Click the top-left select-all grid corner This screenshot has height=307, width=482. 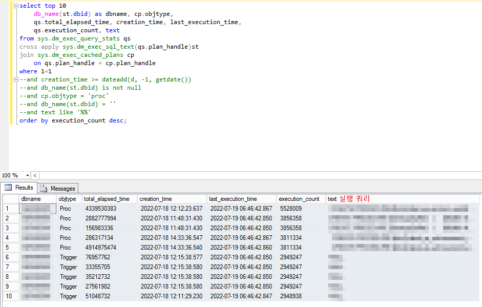(x=11, y=199)
